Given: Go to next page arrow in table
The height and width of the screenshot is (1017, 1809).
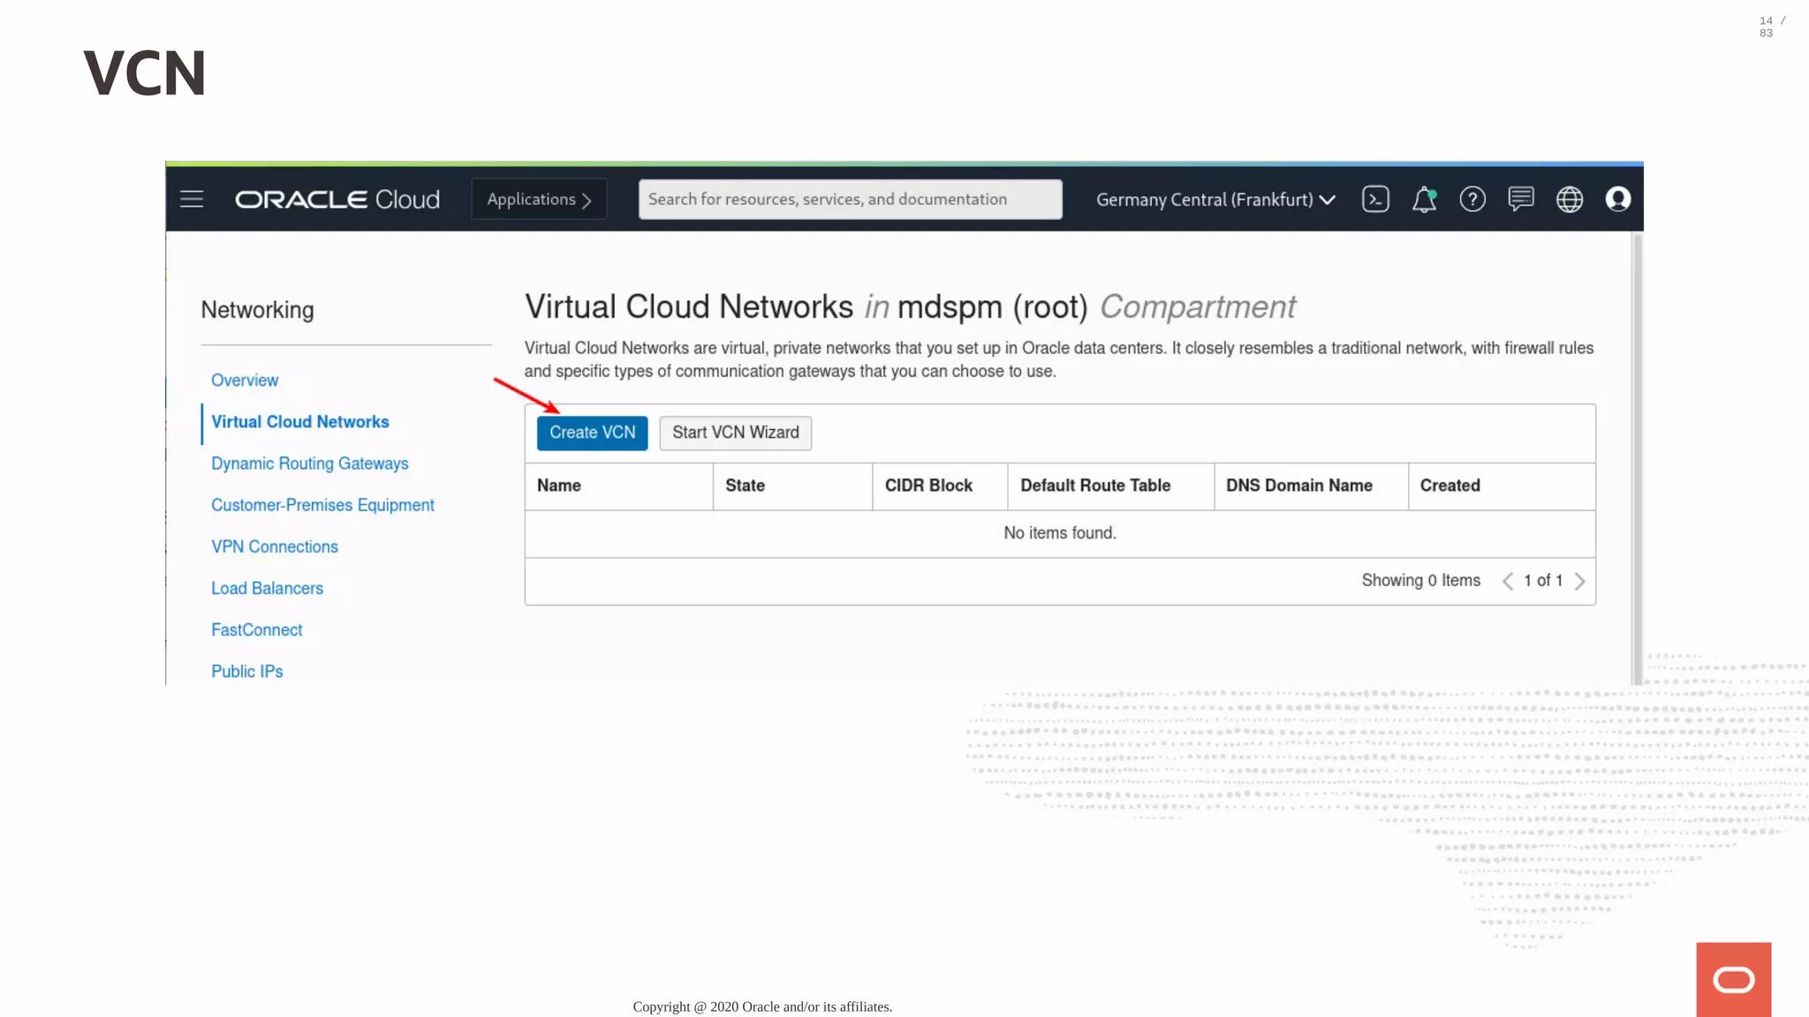Looking at the screenshot, I should [x=1580, y=581].
